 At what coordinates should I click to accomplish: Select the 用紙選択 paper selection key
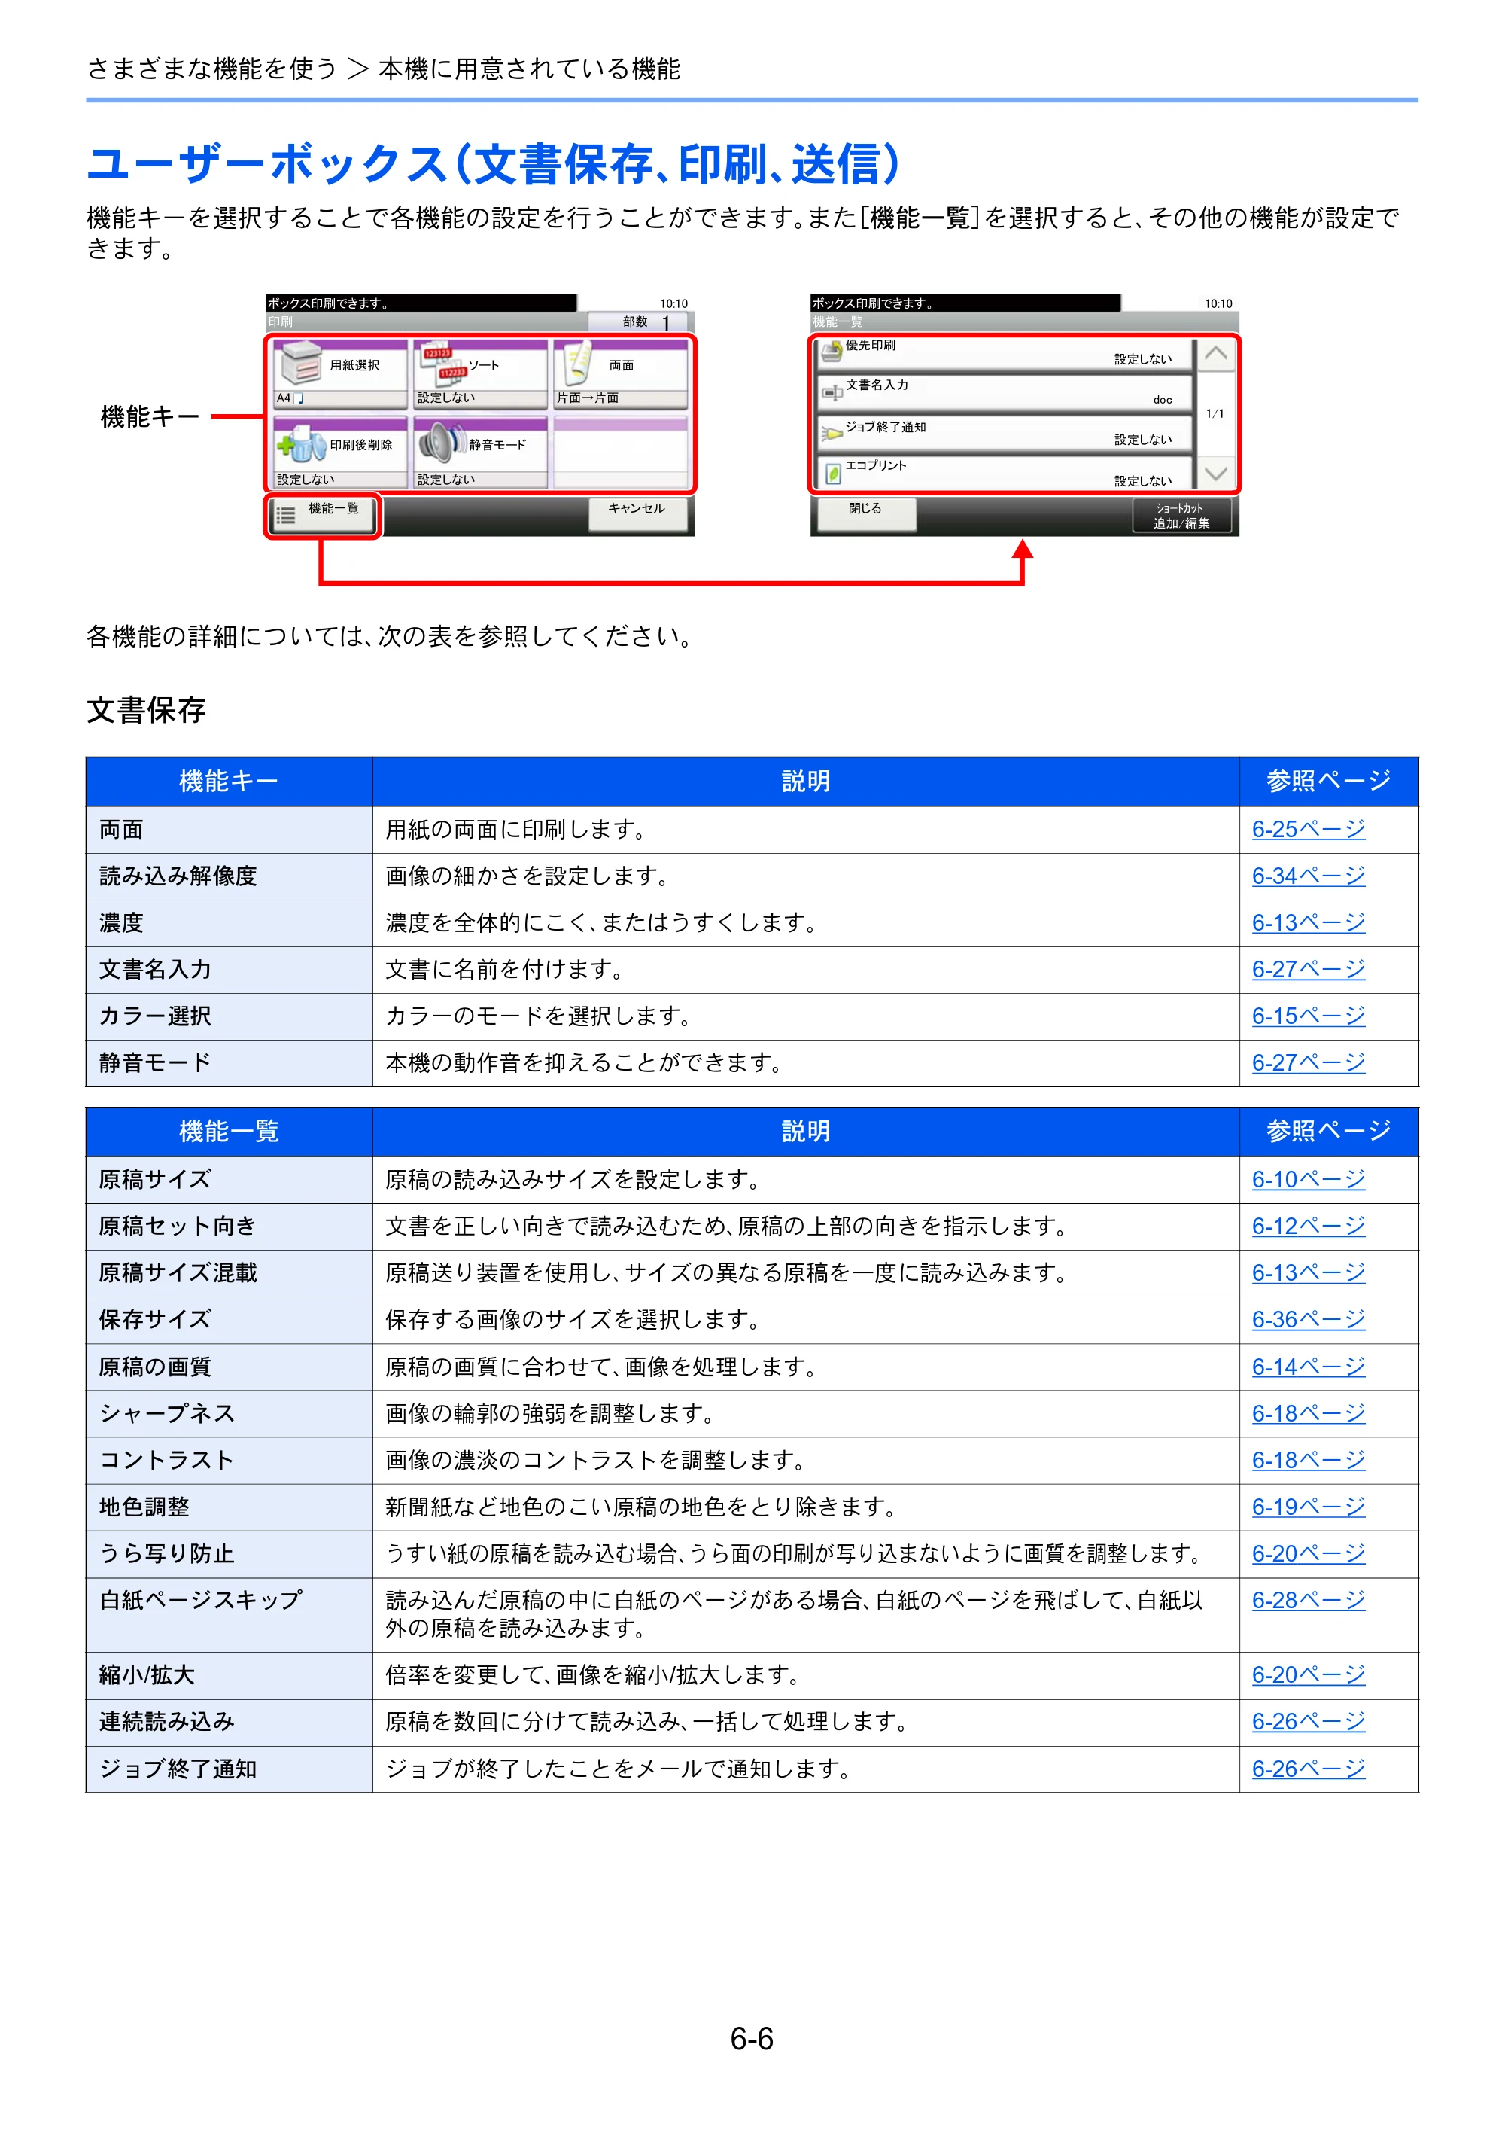pos(340,374)
